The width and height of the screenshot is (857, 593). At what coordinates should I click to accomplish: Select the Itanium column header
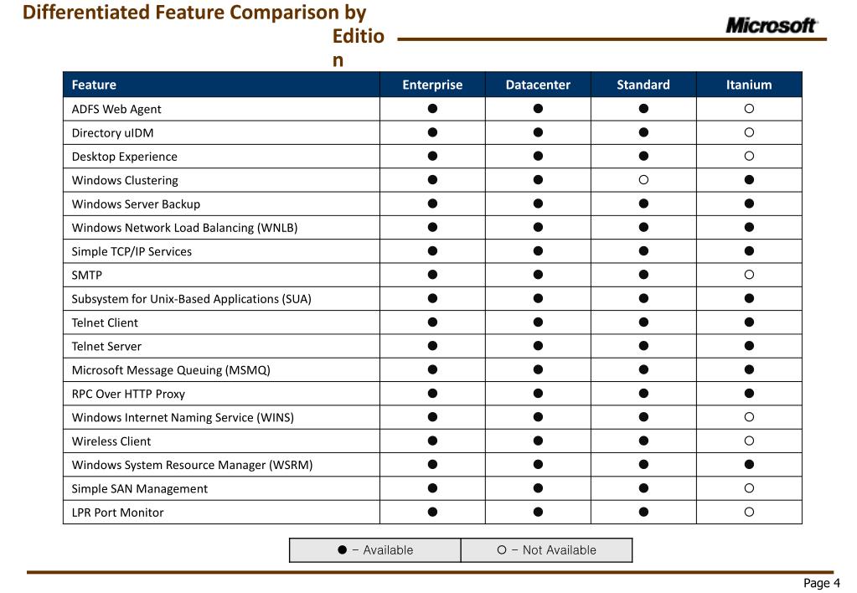pyautogui.click(x=749, y=85)
